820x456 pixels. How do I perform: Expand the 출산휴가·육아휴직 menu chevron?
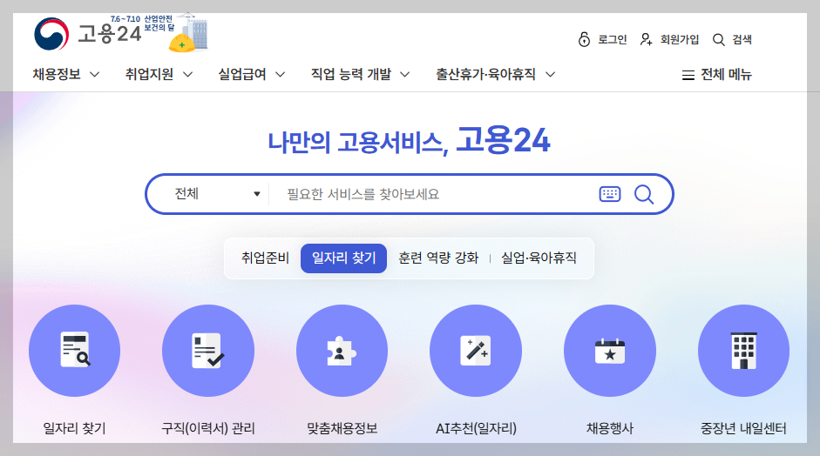pyautogui.click(x=550, y=75)
